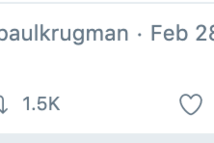Open the tweet via Feb 28 timestamp
The width and height of the screenshot is (214, 143).
click(182, 34)
